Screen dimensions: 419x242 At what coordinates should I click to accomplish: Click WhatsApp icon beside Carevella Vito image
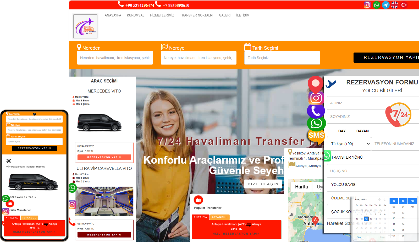click(73, 188)
